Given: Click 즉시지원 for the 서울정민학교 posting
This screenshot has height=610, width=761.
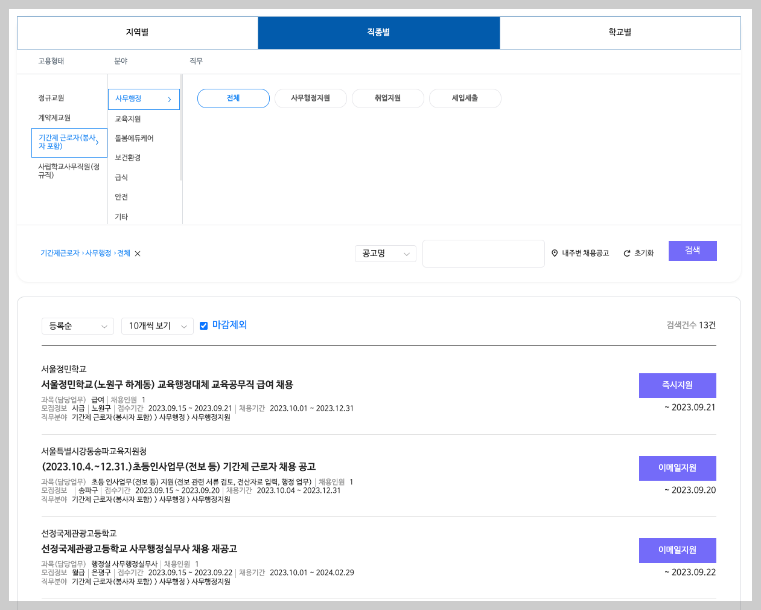Looking at the screenshot, I should pyautogui.click(x=677, y=385).
